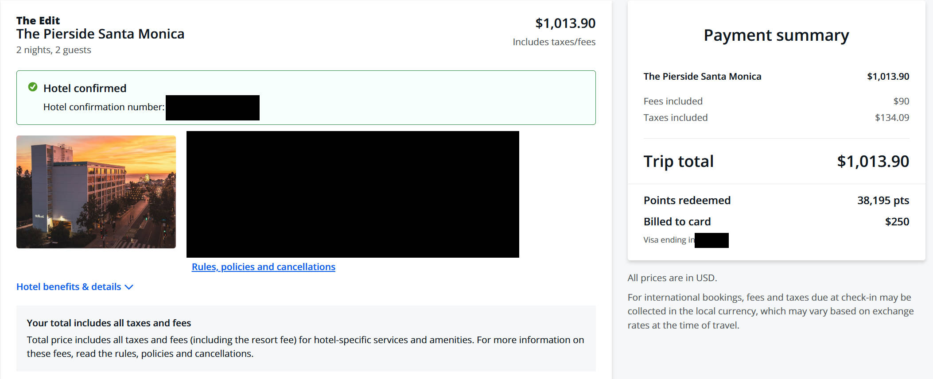The image size is (933, 379).
Task: Click the 38,195 pts value
Action: 883,201
